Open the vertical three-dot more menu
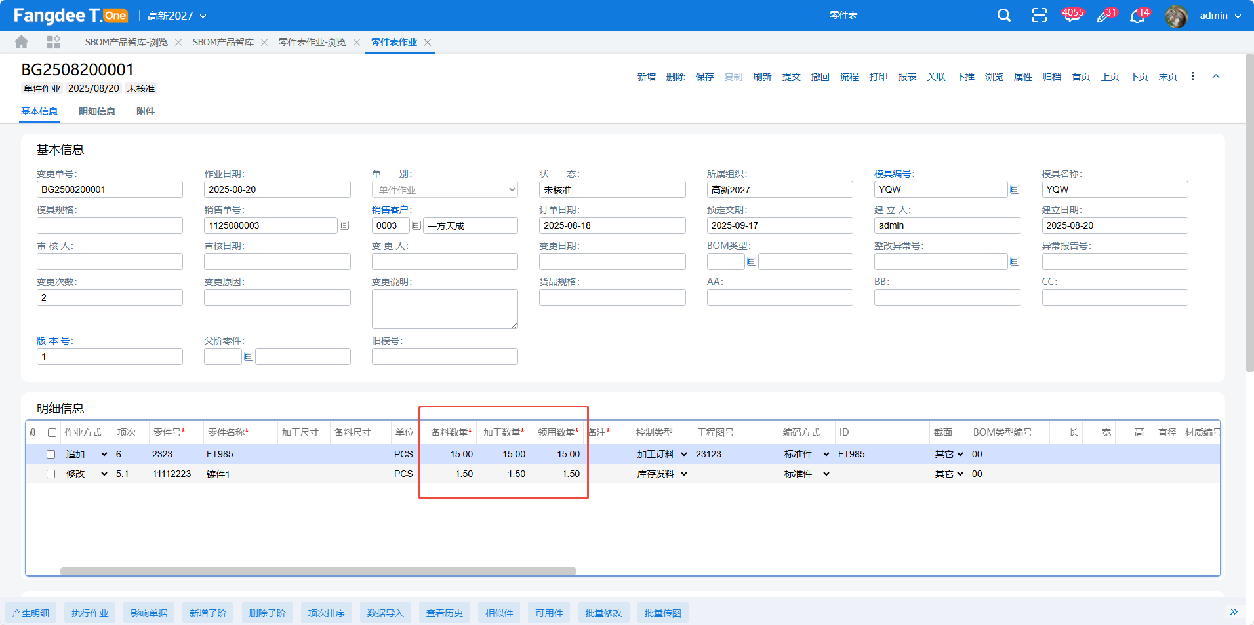 1193,77
